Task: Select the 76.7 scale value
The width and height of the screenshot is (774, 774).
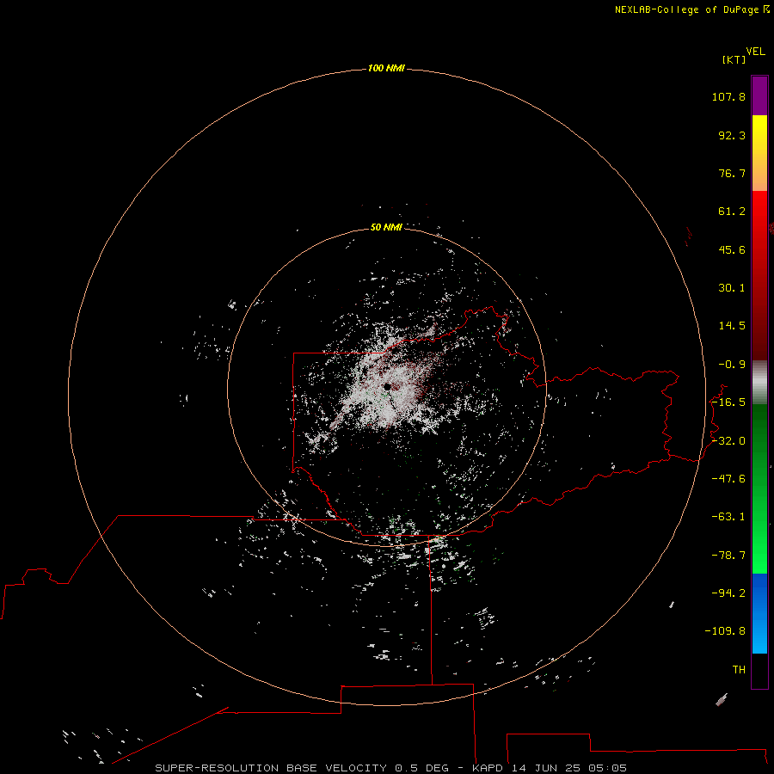Action: [732, 173]
